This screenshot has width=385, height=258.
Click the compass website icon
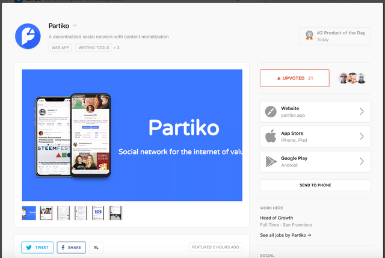271,112
